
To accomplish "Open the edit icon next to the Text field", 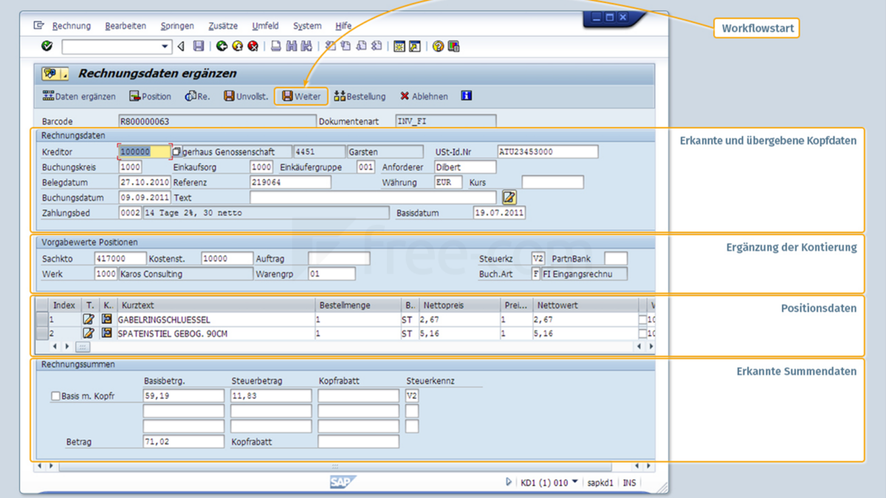I will click(x=508, y=197).
